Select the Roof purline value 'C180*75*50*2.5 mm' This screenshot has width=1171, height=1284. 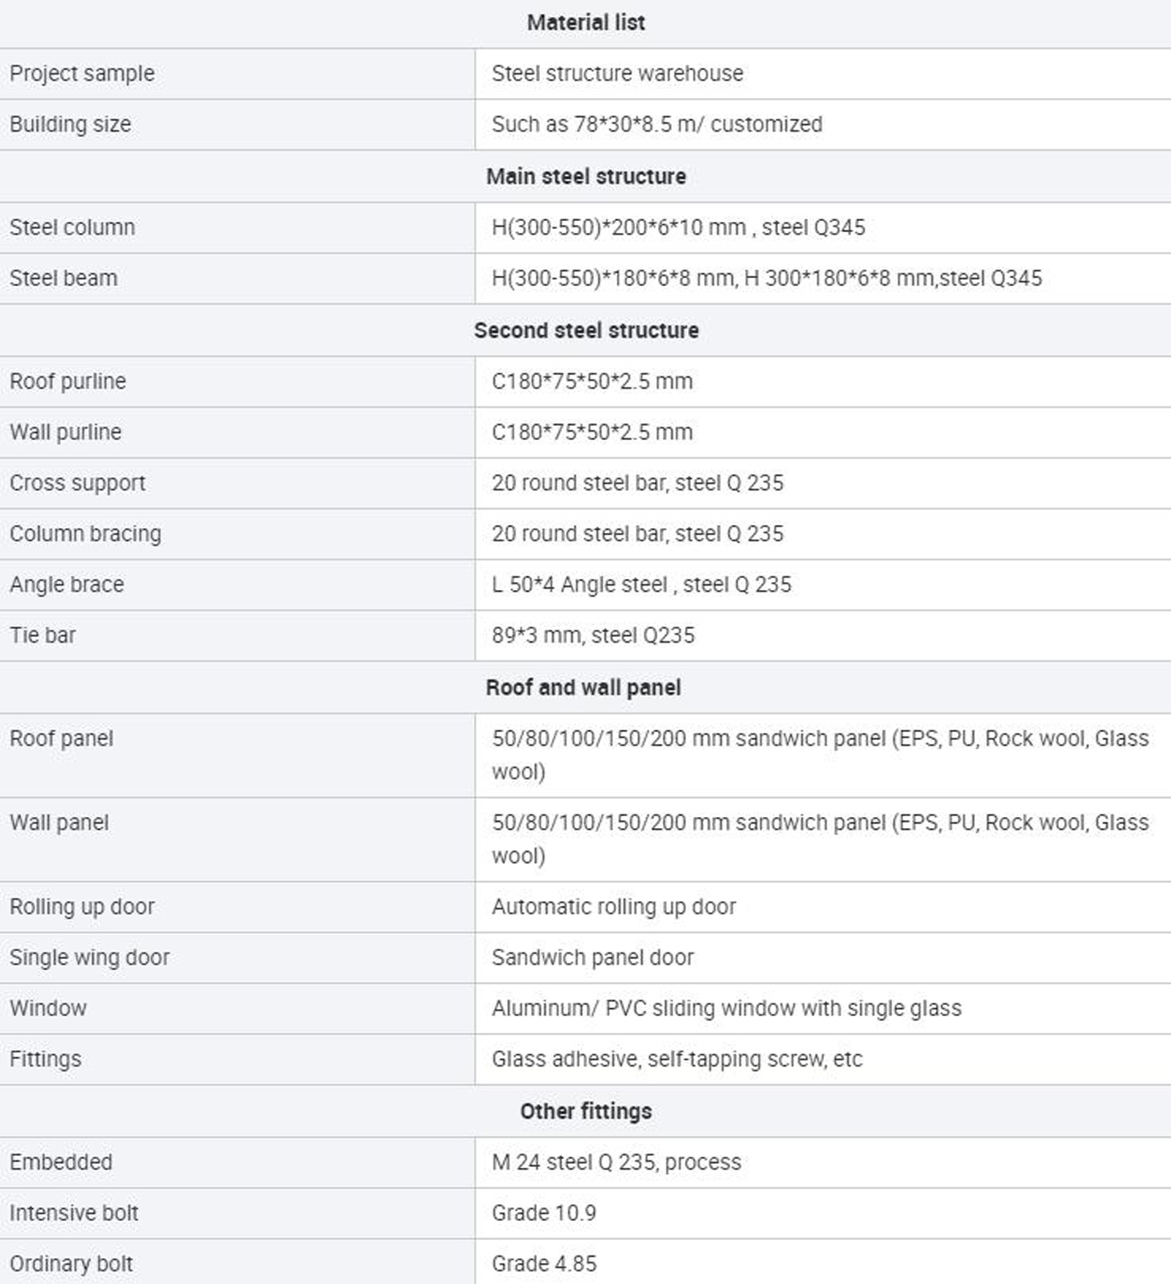(592, 381)
